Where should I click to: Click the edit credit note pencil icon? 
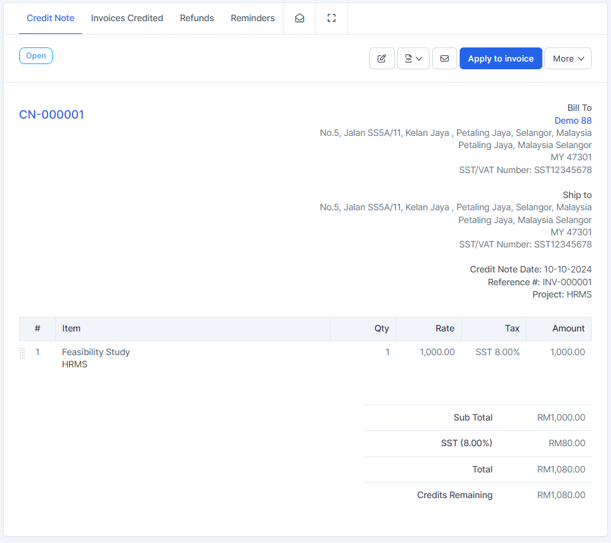381,58
